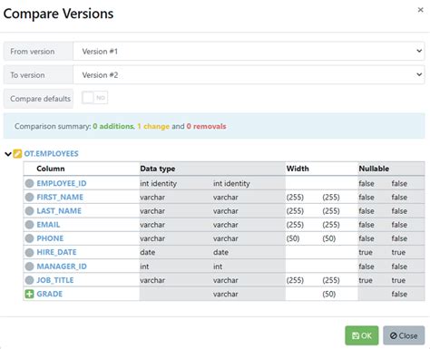Click the 'false' nullable value in GRADE row
Image resolution: width=430 pixels, height=349 pixels.
(x=399, y=294)
